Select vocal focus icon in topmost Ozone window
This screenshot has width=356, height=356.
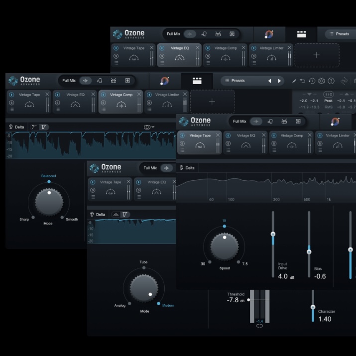click(204, 34)
